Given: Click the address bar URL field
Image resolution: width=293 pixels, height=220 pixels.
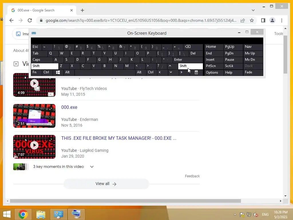Looking at the screenshot, I should click(x=141, y=20).
